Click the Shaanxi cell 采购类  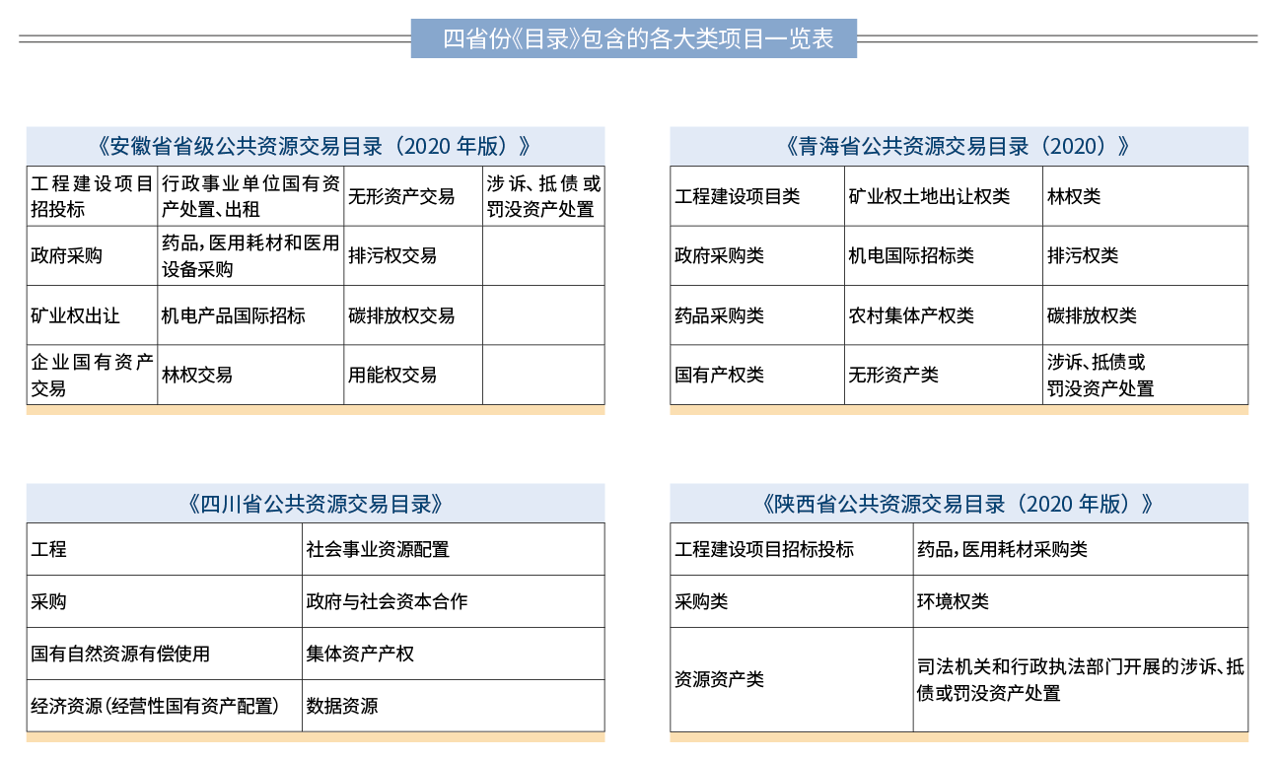tap(792, 601)
